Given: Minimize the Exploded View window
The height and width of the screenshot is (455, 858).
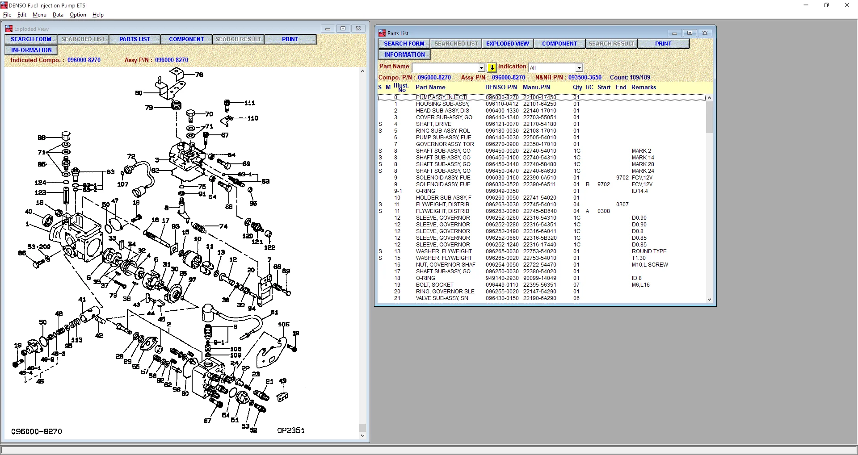Looking at the screenshot, I should pos(328,29).
